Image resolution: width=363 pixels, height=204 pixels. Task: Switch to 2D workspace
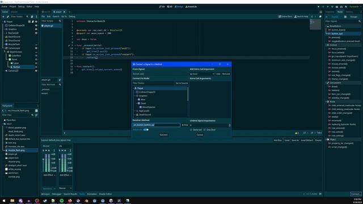(x=162, y=7)
